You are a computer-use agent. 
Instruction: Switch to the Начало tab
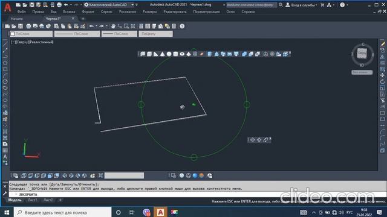[16, 19]
